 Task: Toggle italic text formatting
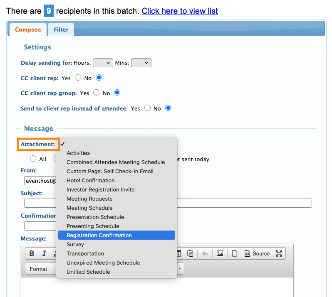click(x=43, y=254)
